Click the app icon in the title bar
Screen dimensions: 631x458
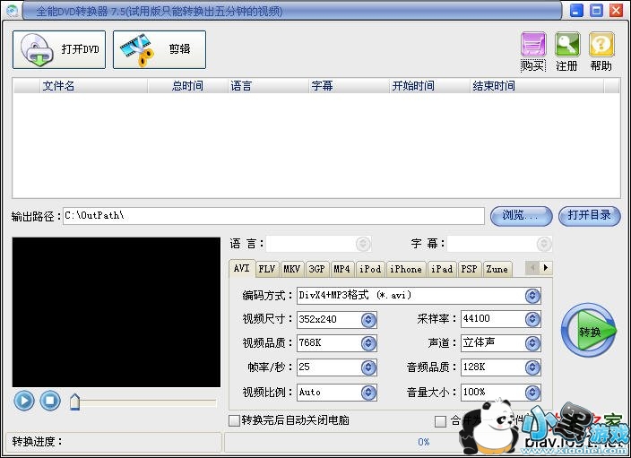click(x=12, y=11)
